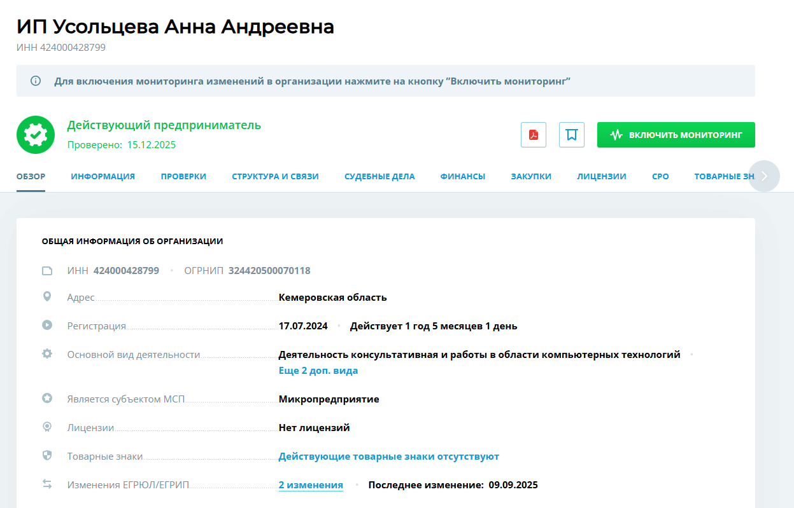Click Действующие товарные знаки отсутствуют link

pos(388,455)
